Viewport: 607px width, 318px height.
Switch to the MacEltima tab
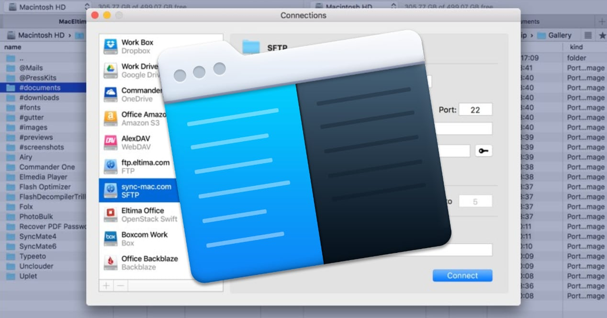tap(72, 22)
